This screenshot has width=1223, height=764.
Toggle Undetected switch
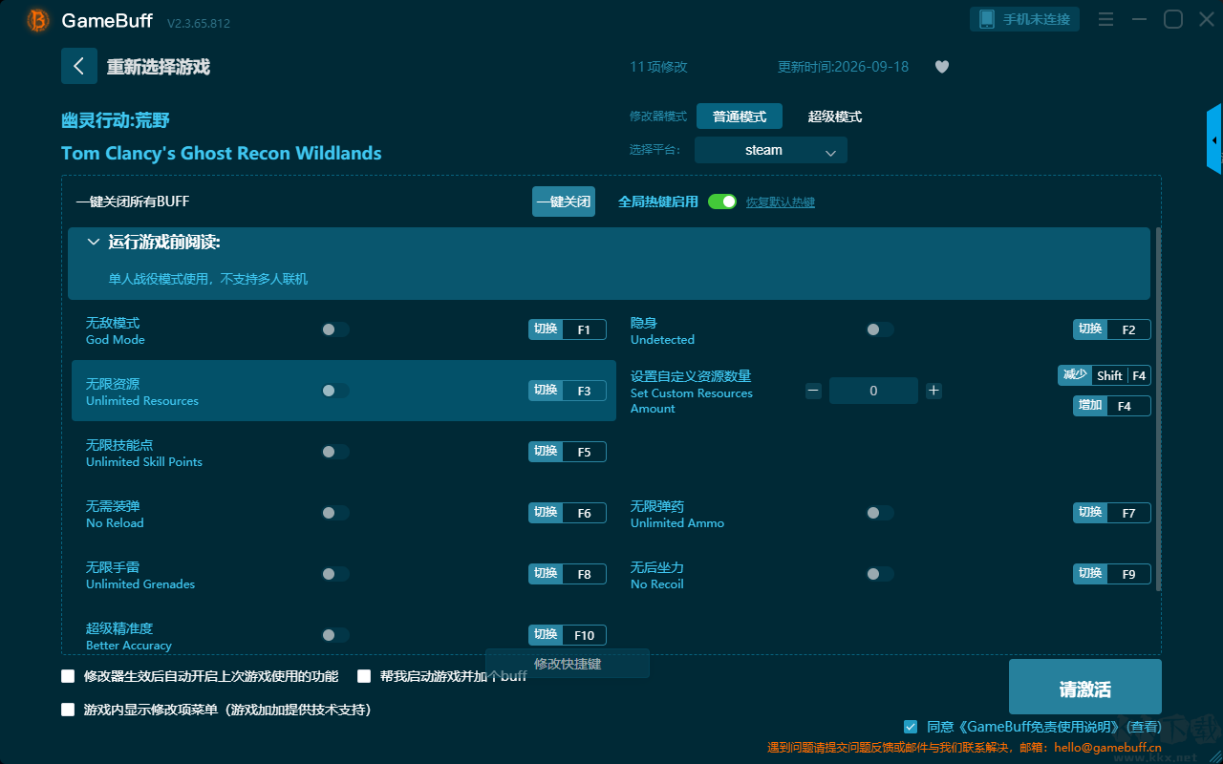tap(880, 329)
